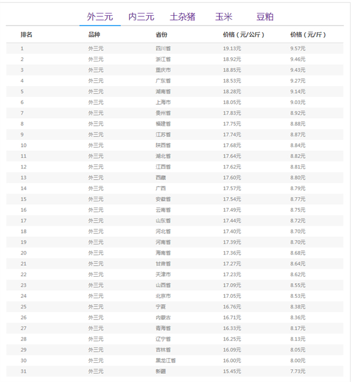Click the 7.73元 price in last row
351x382 pixels.
tap(298, 371)
